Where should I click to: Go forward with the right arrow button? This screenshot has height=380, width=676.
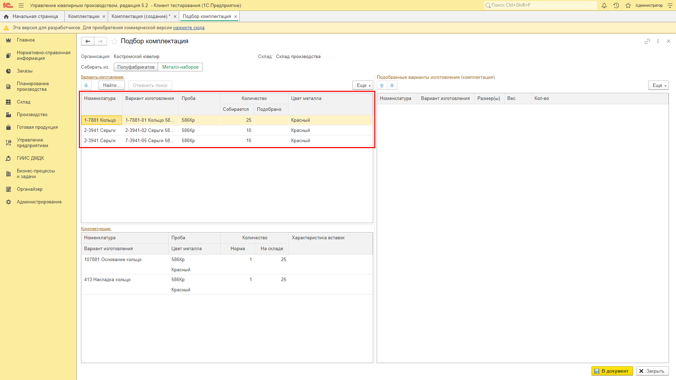[100, 41]
